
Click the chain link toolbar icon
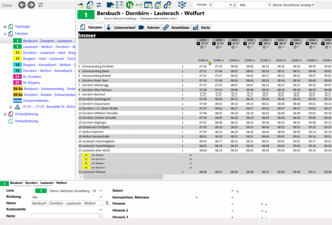pos(167,5)
